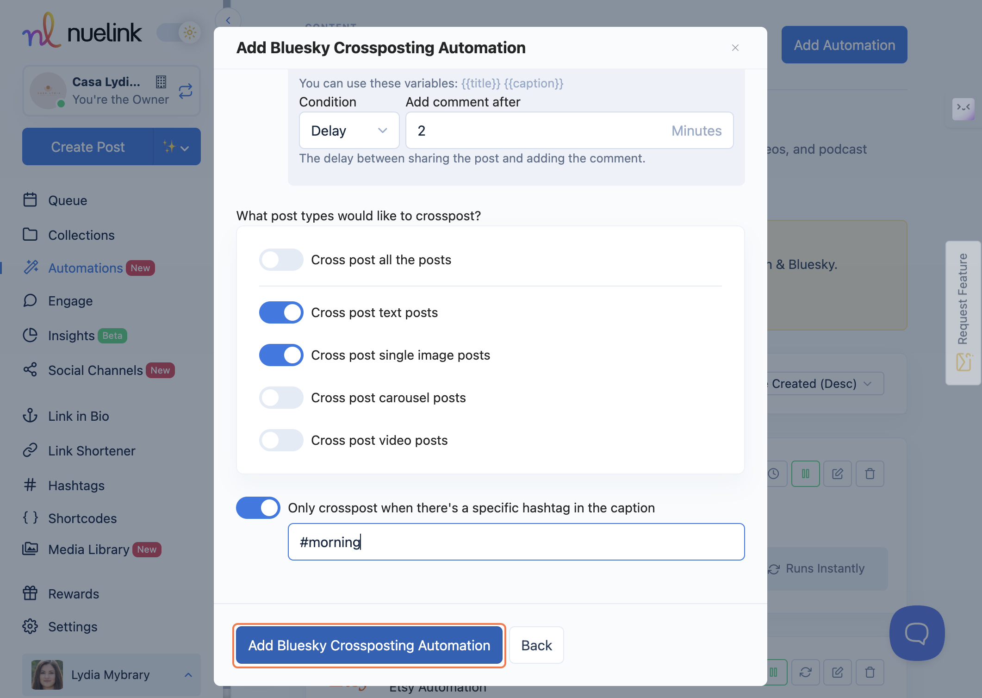Open the Queue calendar icon
Viewport: 982px width, 698px height.
(x=30, y=200)
